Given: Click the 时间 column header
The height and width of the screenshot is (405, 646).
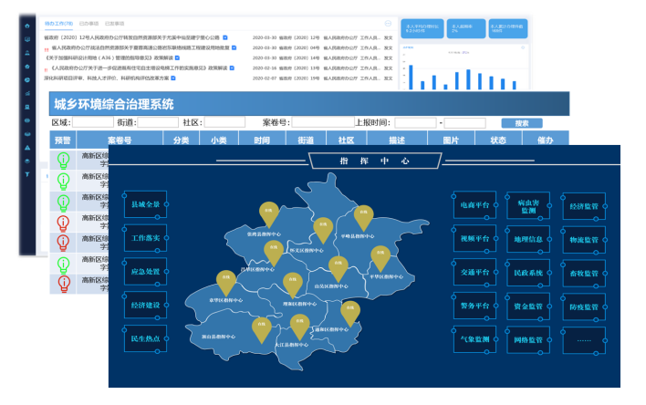Looking at the screenshot, I should pyautogui.click(x=262, y=140).
